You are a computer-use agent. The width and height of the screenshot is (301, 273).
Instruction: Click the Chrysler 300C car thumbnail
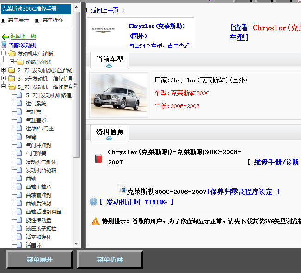coord(119,95)
